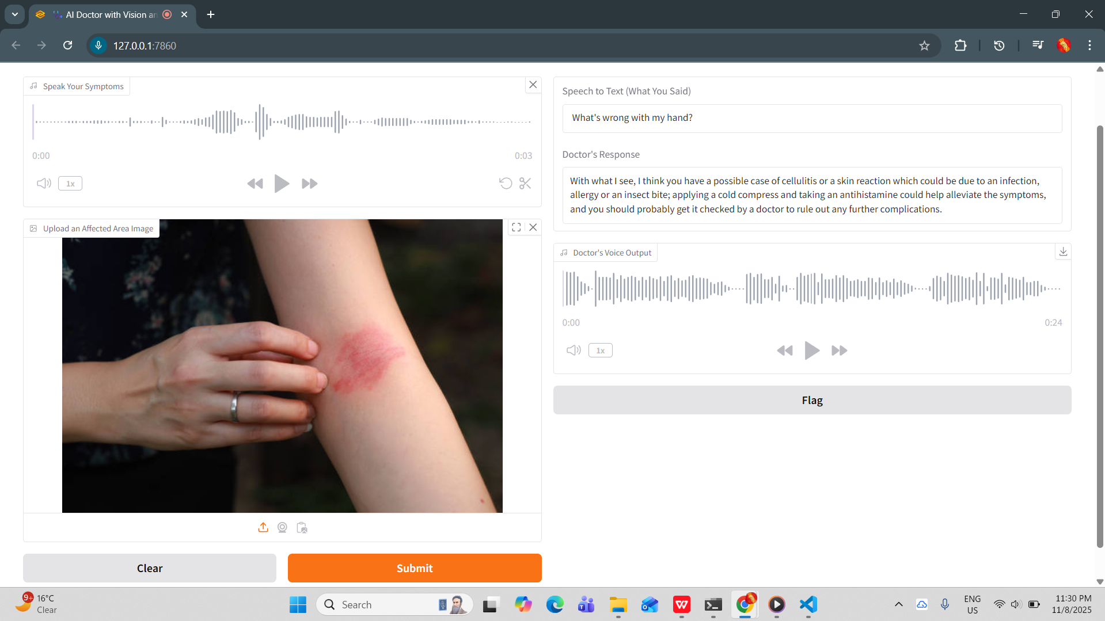Open a new browser tab
Image resolution: width=1105 pixels, height=621 pixels.
[211, 14]
